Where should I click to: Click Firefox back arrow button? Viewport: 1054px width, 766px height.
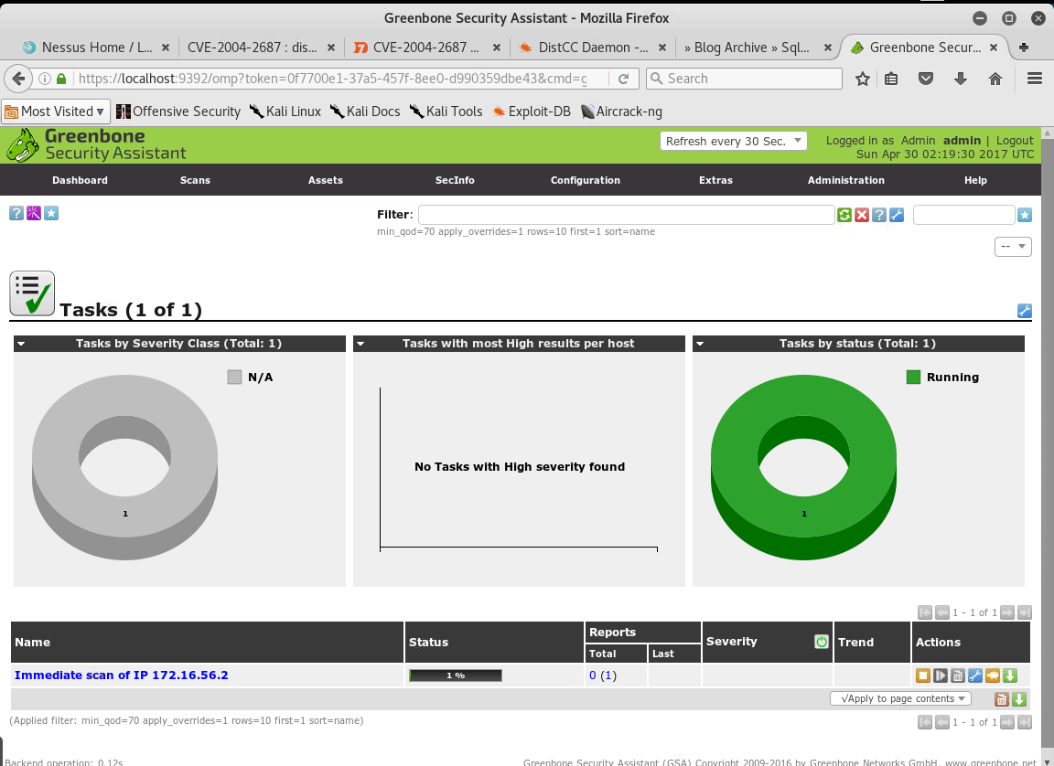pyautogui.click(x=19, y=79)
